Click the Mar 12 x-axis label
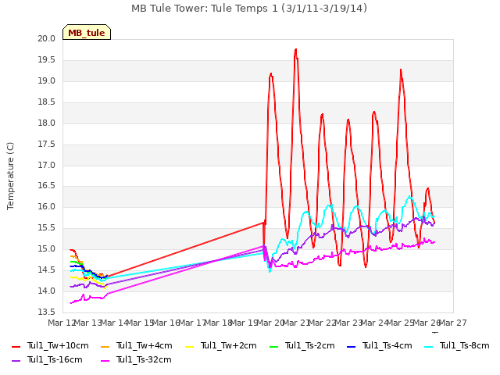The height and width of the screenshot is (375, 500). pos(62,323)
